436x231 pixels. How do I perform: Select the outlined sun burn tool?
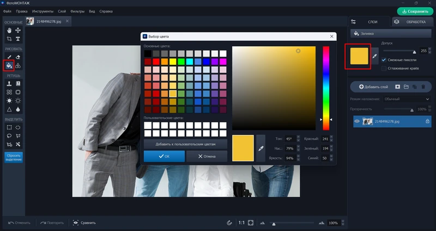coord(18,101)
